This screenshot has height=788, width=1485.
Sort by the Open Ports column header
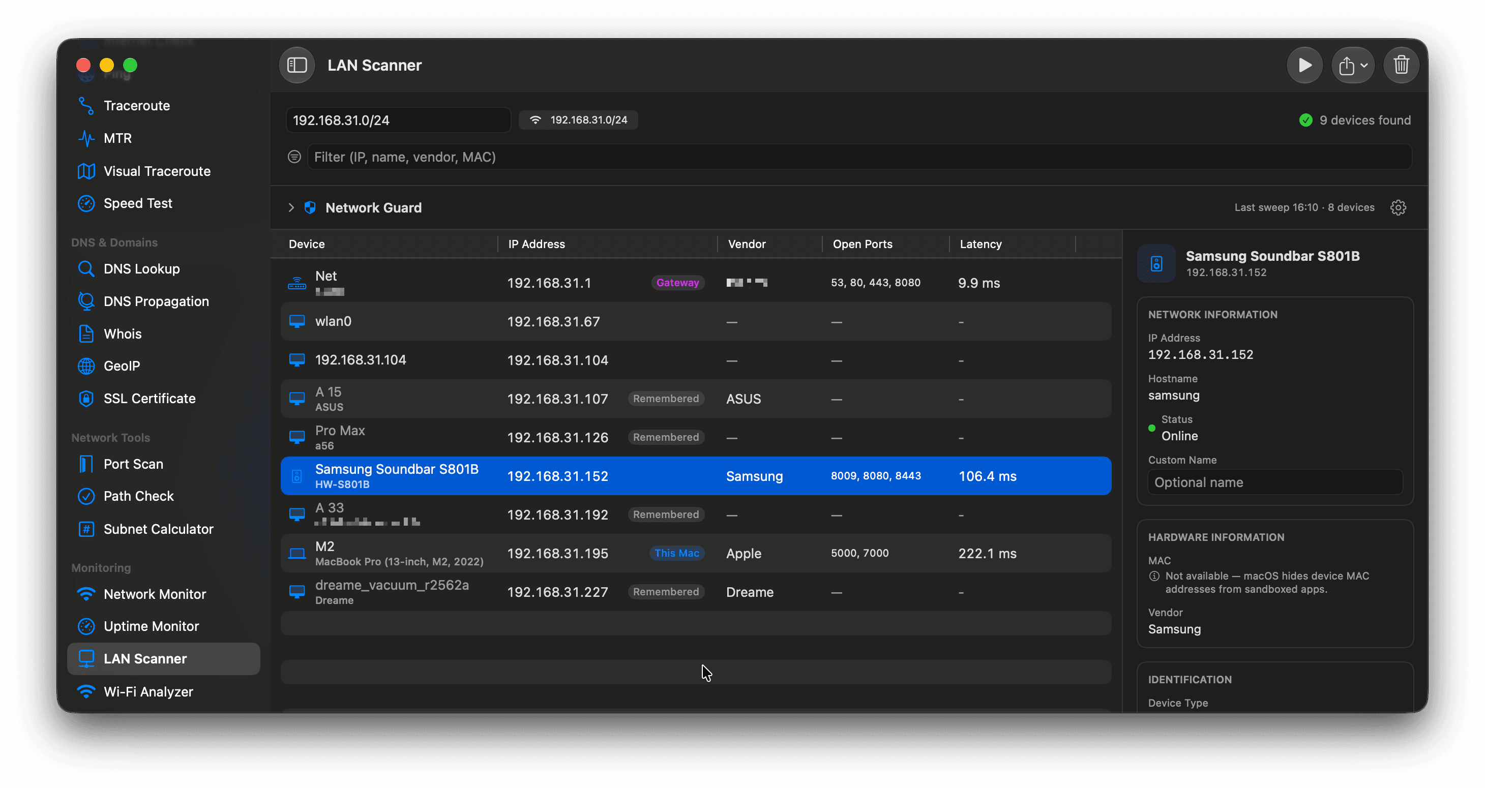[863, 244]
